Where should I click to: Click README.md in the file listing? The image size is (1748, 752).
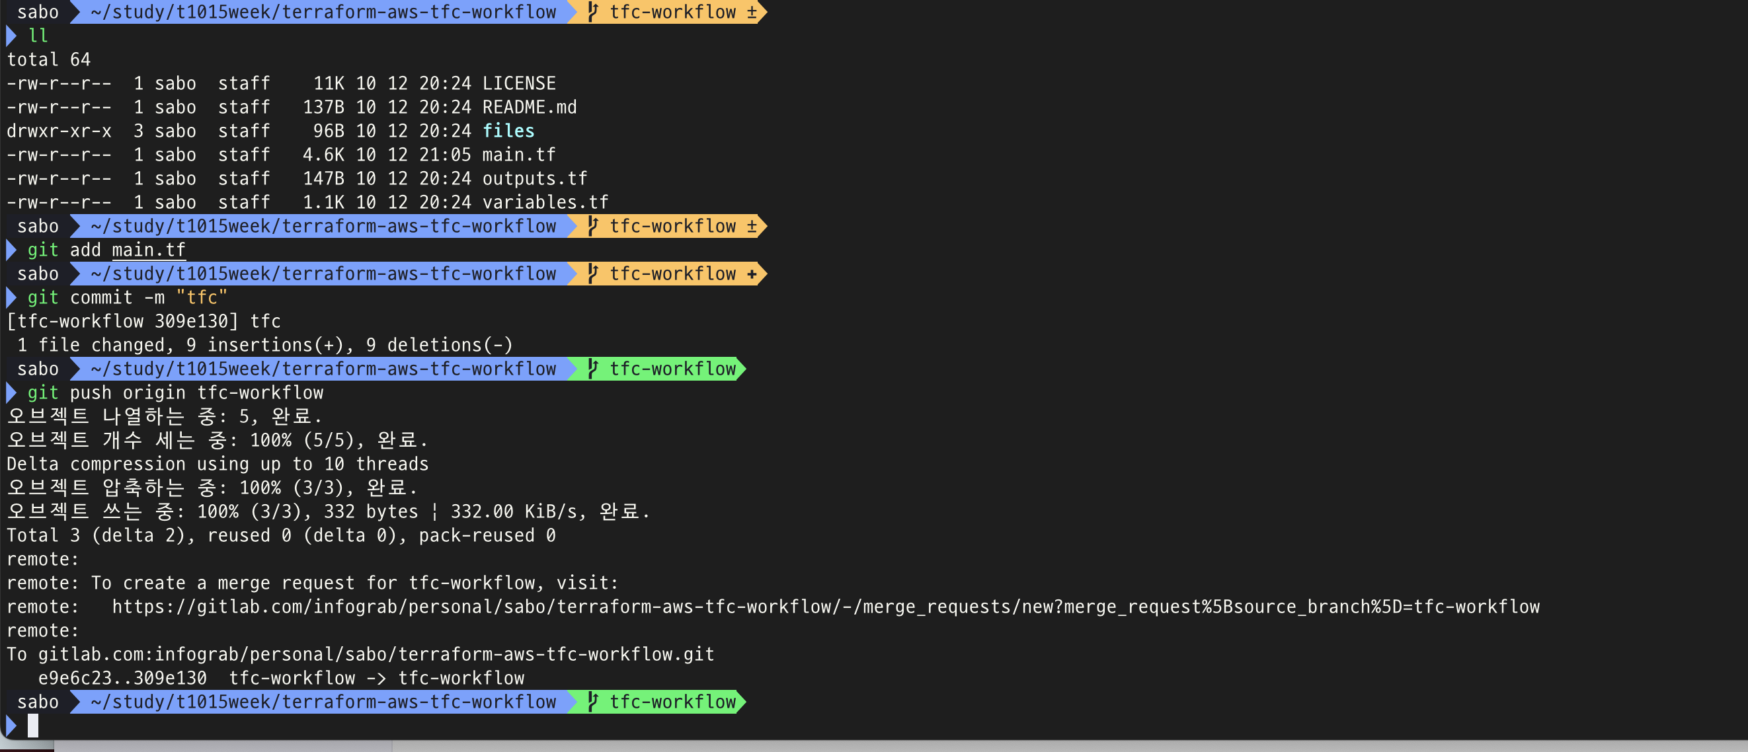click(529, 107)
